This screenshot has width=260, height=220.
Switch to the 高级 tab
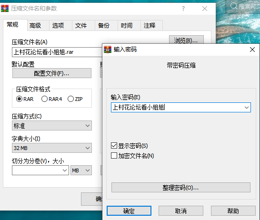tap(35, 26)
